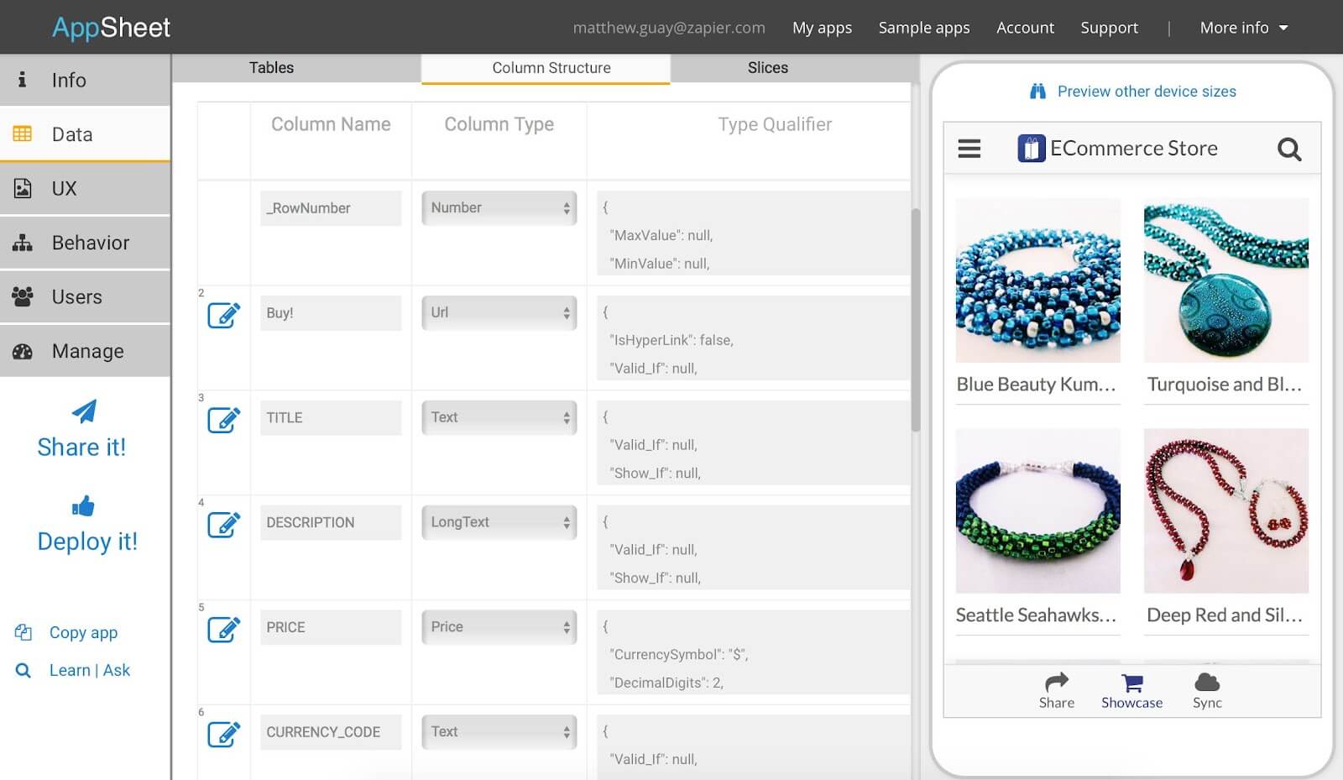Open the Sample apps page
This screenshot has height=780, width=1343.
[x=923, y=27]
